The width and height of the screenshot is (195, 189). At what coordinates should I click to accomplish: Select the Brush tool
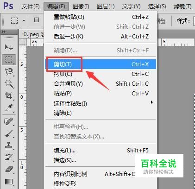click(9, 133)
